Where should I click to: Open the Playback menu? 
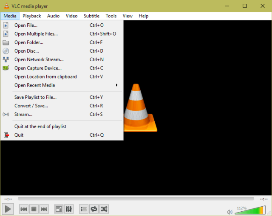[32, 16]
